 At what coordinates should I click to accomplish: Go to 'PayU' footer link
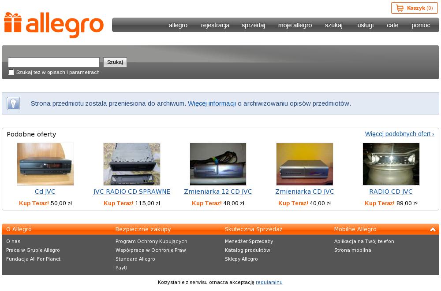[122, 268]
